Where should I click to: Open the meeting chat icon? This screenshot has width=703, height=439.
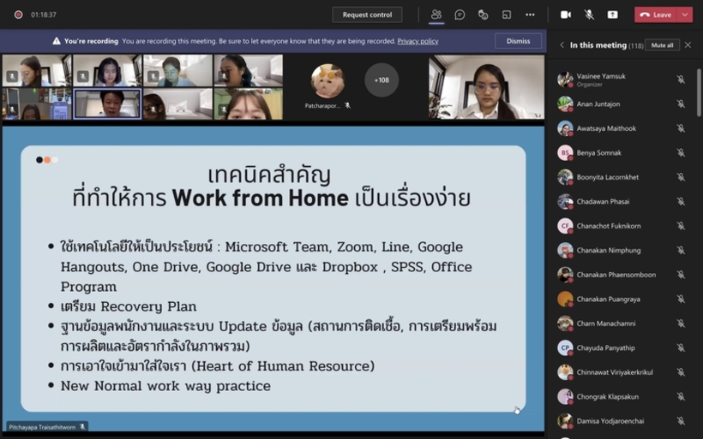coord(460,15)
